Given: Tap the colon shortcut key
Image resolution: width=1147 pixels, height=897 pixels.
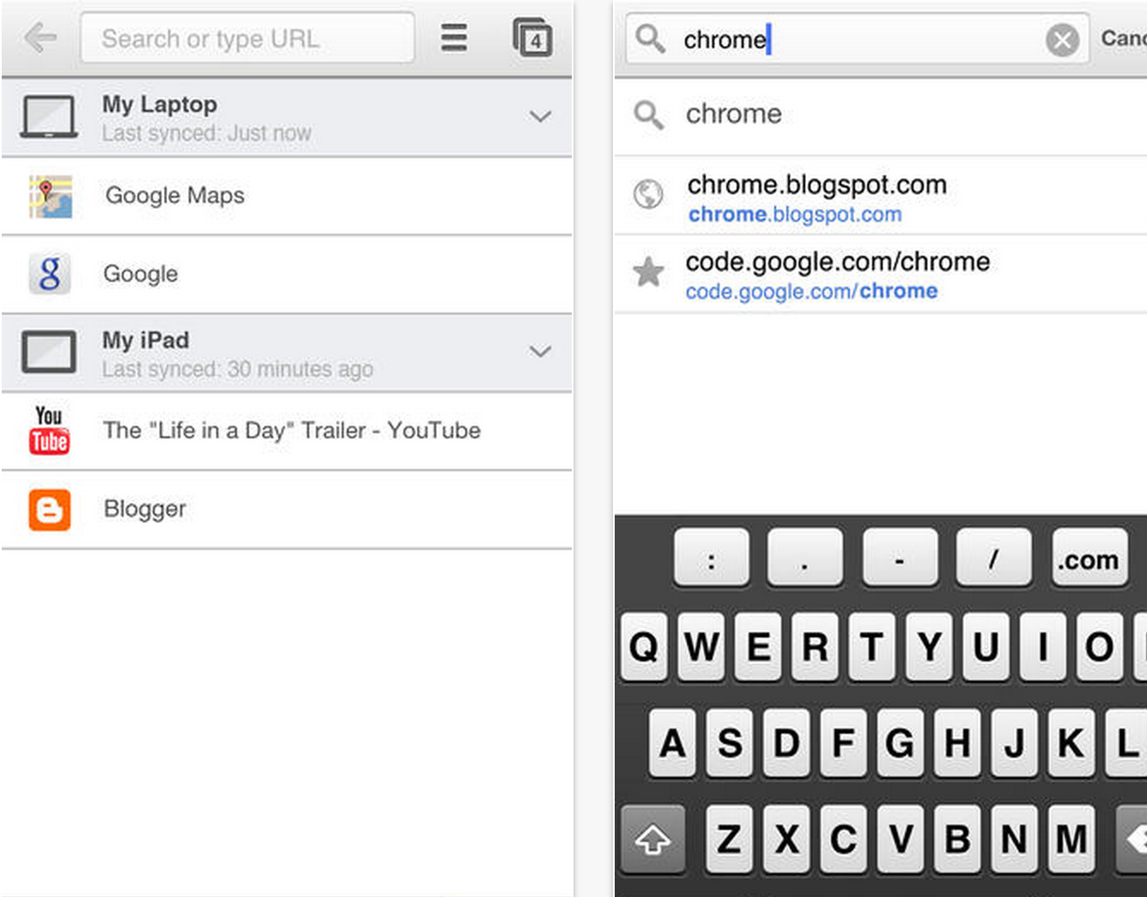Looking at the screenshot, I should 711,558.
